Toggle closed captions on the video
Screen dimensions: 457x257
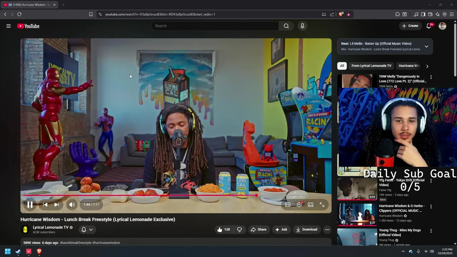coord(288,205)
